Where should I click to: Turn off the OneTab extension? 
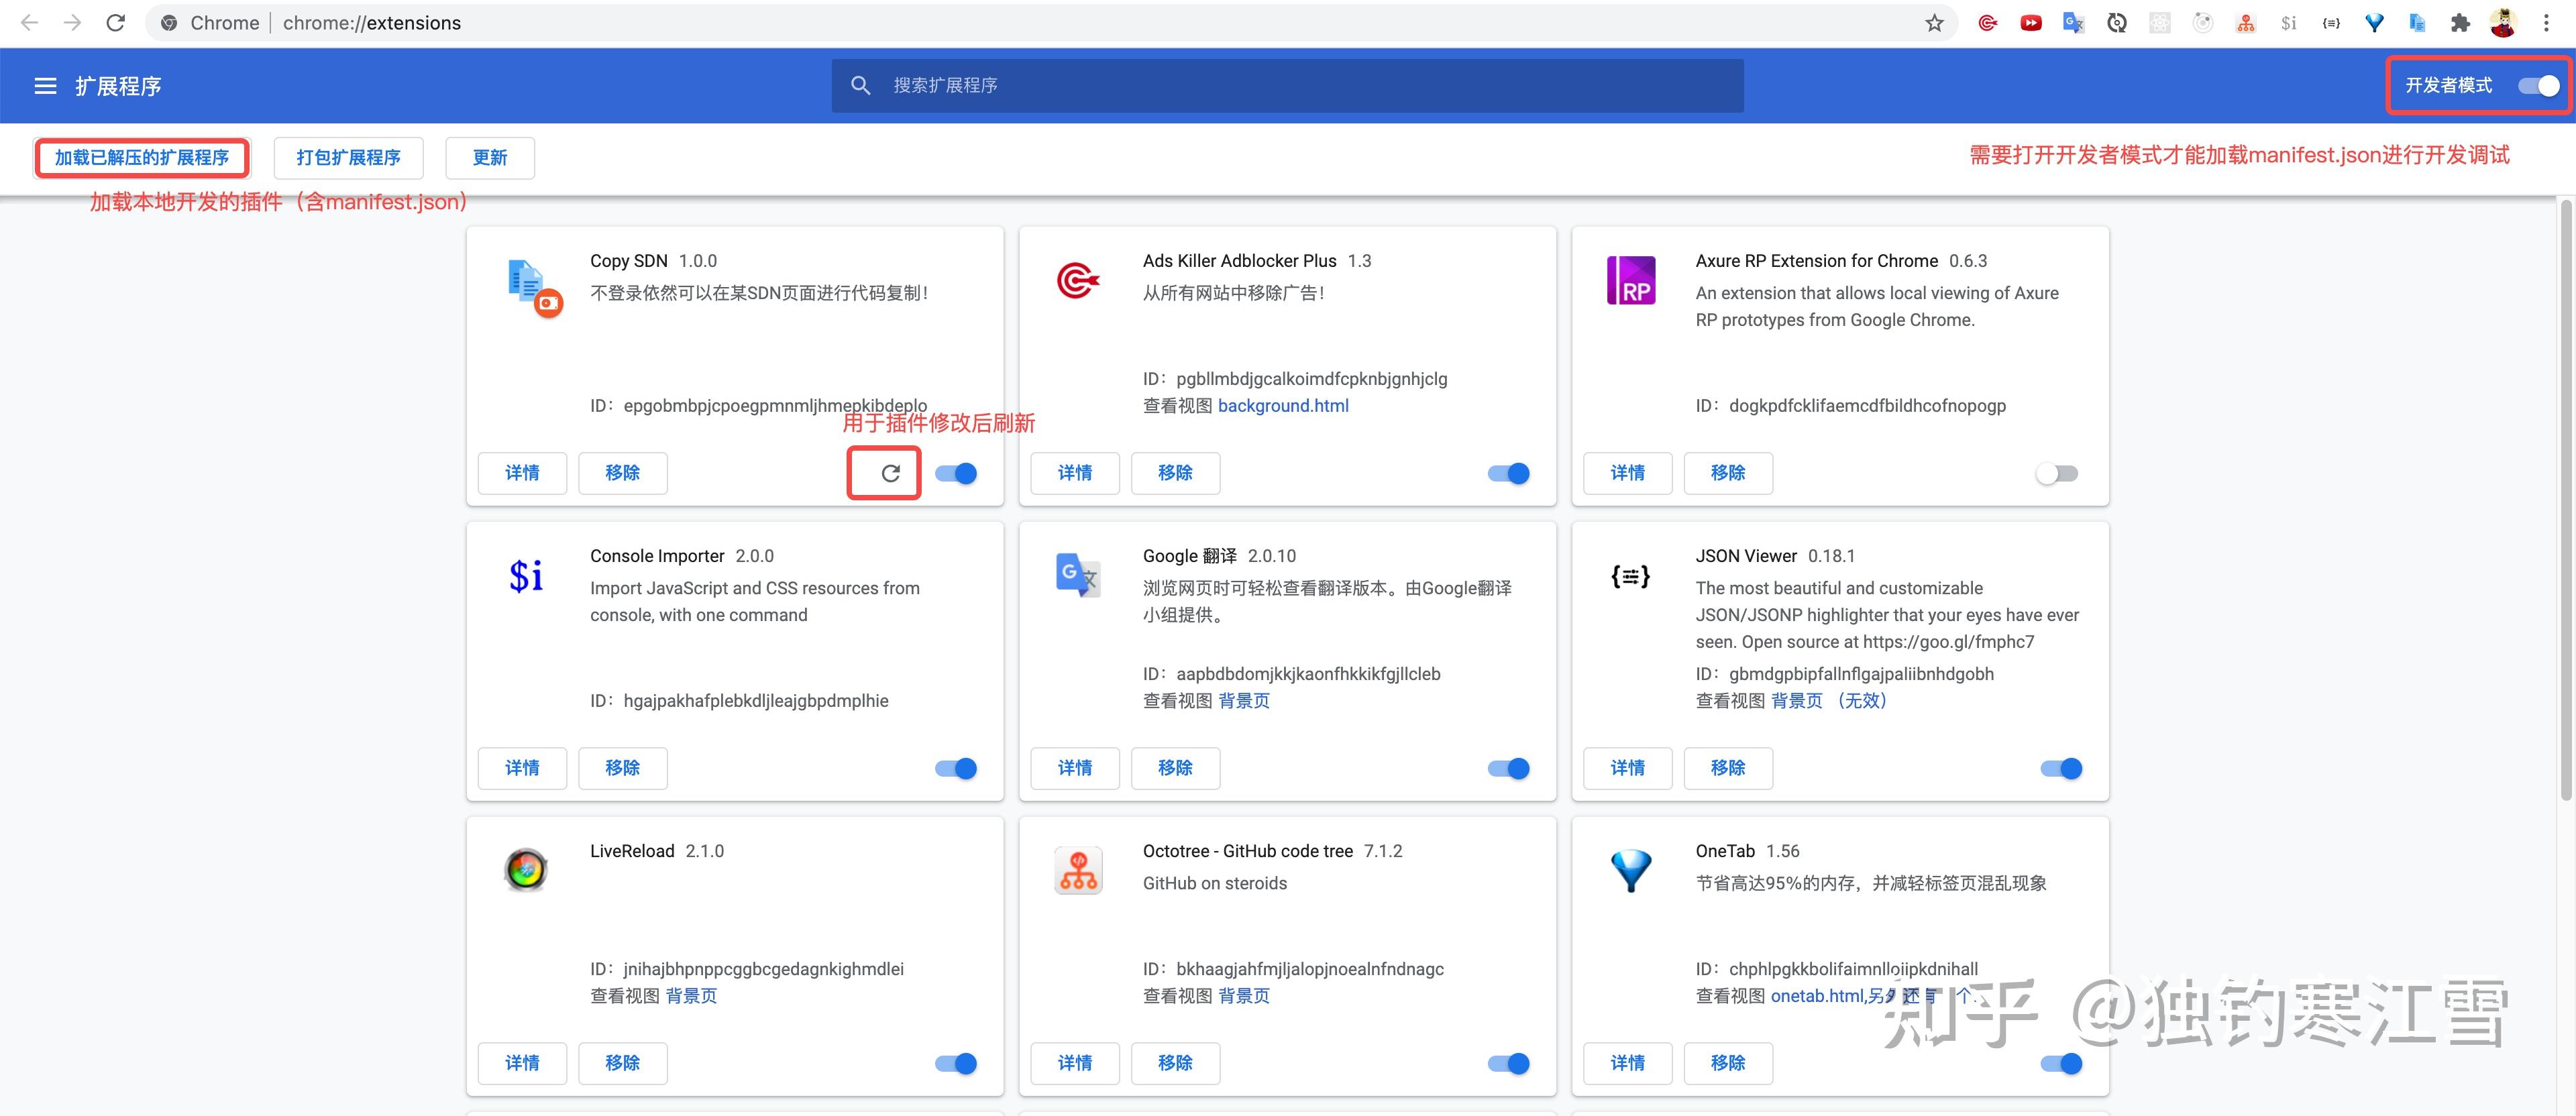pyautogui.click(x=2061, y=1063)
